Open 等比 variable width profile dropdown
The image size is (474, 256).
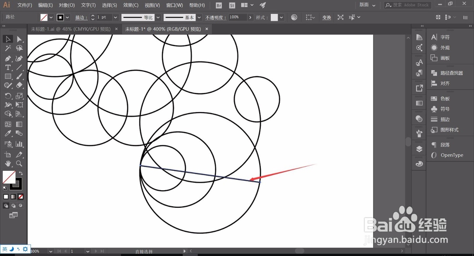click(x=158, y=18)
